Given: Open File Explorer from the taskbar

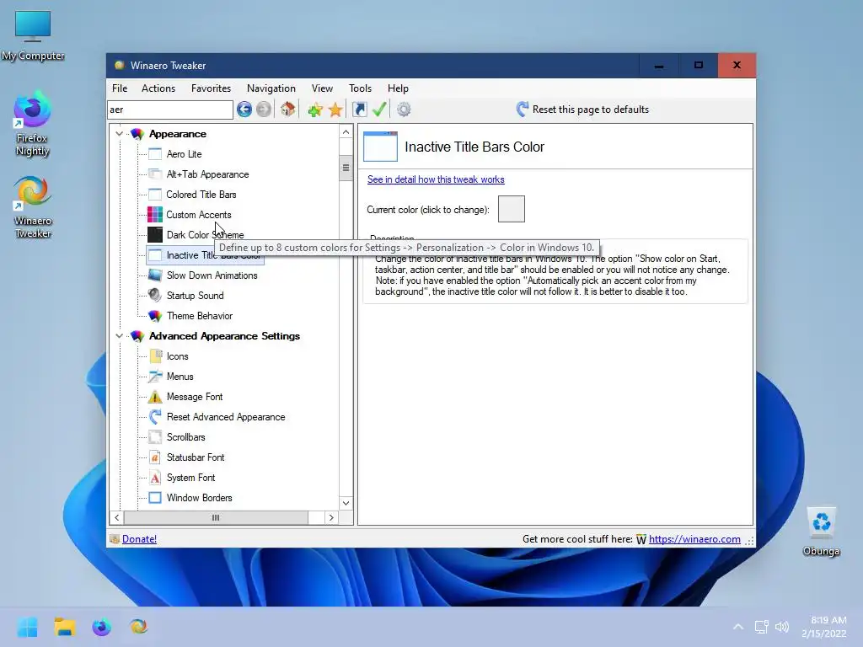Looking at the screenshot, I should 64,627.
